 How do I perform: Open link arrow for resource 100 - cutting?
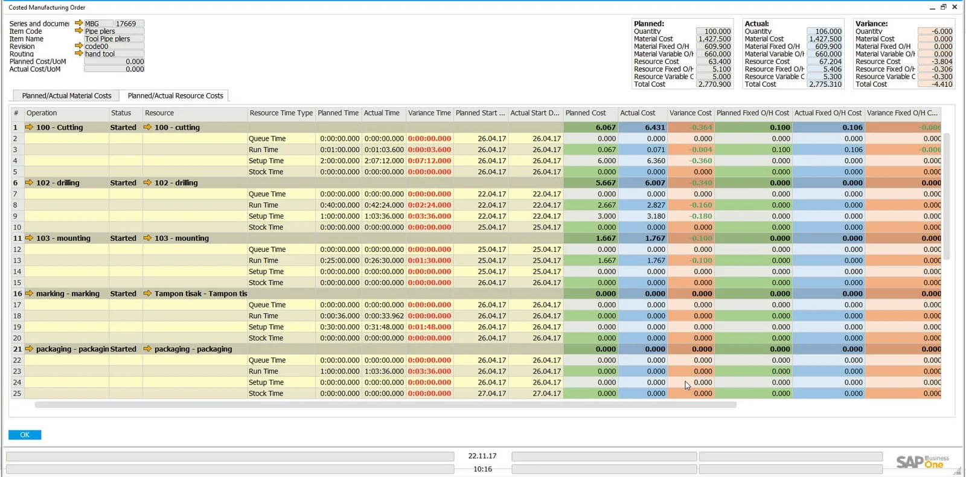pos(147,127)
